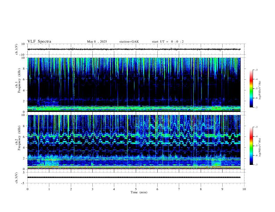Click the '6' kHz tick on ch.2 spectrogram axis
Screen dimensions: 275x212
[24, 137]
